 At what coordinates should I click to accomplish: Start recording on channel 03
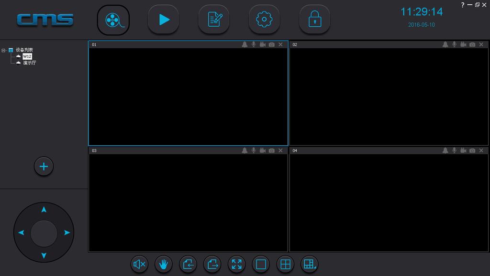click(263, 150)
